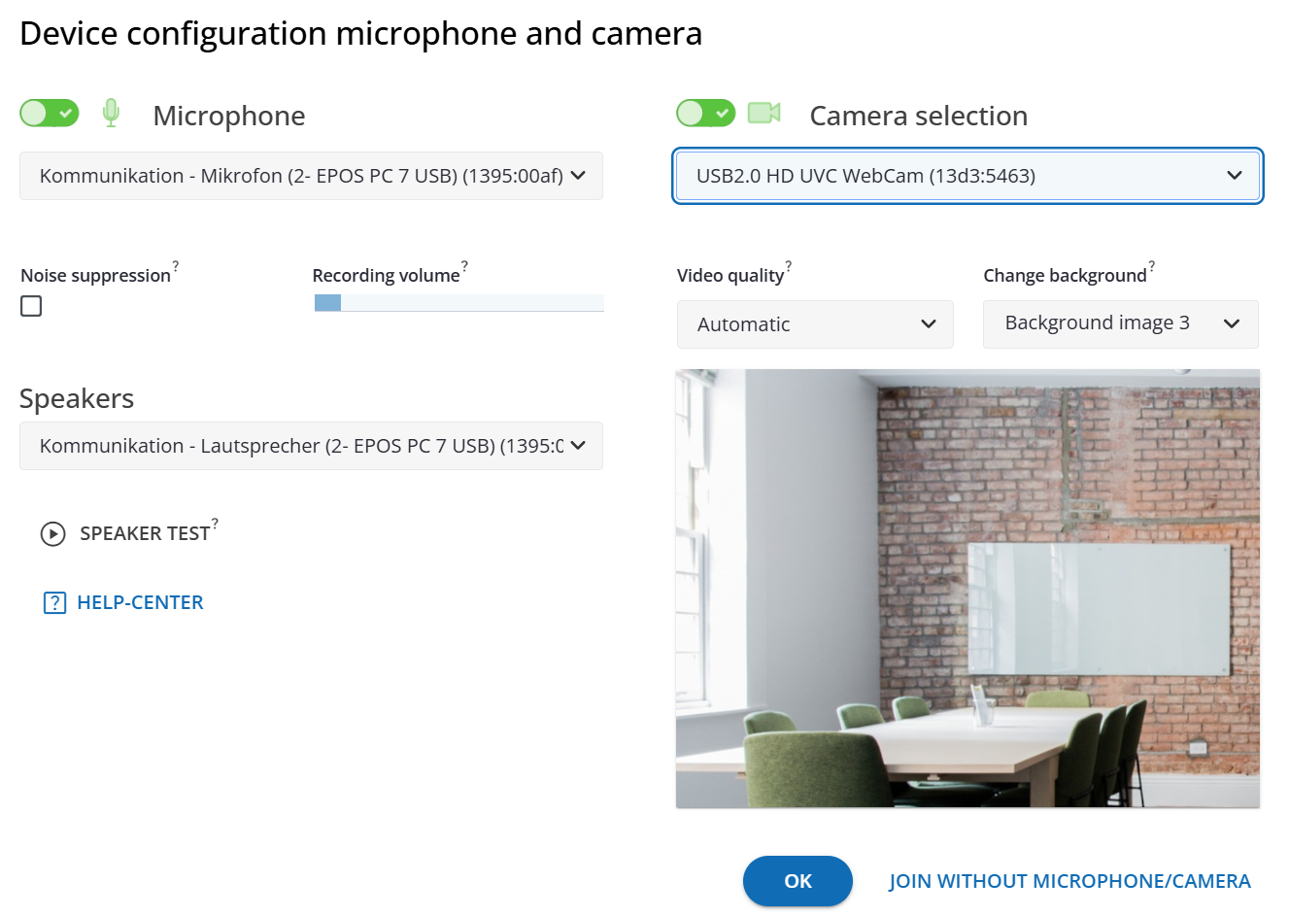The height and width of the screenshot is (916, 1289).
Task: Disable the camera toggle switch
Action: pos(706,114)
